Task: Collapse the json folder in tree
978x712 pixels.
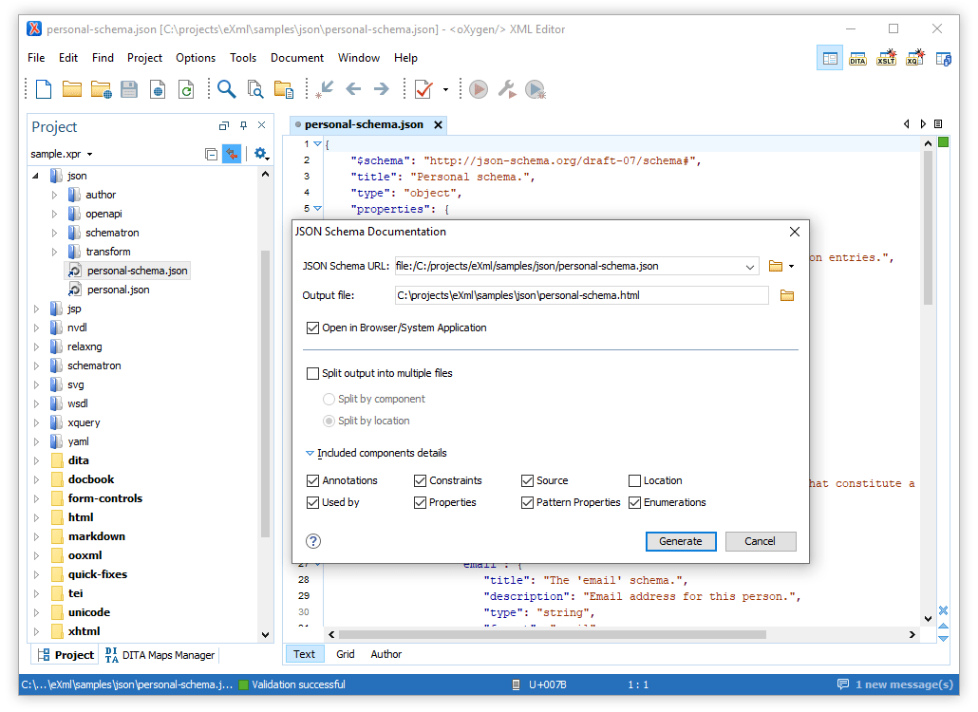Action: coord(35,176)
